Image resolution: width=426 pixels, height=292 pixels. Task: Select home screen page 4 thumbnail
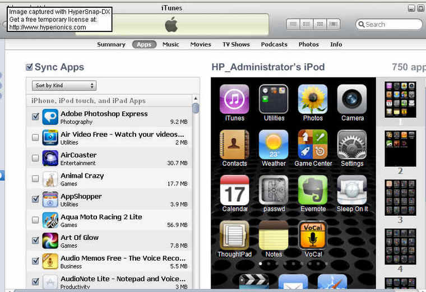(x=400, y=247)
